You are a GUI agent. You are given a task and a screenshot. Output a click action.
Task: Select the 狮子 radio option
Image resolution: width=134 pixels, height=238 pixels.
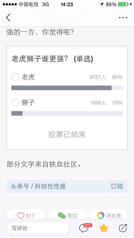pos(15,102)
